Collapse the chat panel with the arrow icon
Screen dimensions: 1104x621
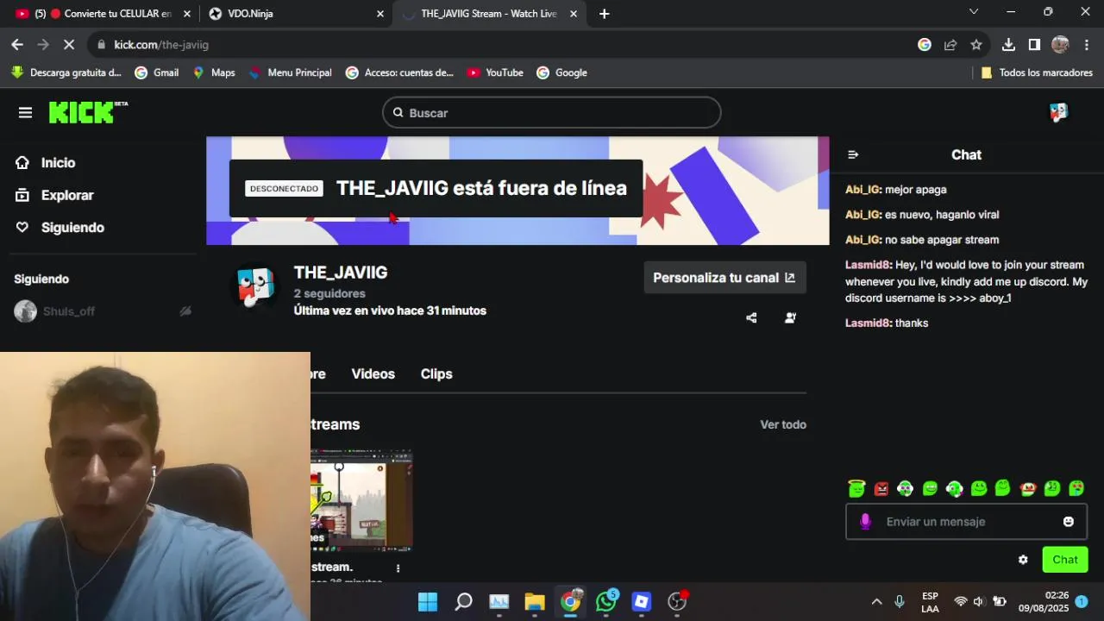[x=853, y=155]
